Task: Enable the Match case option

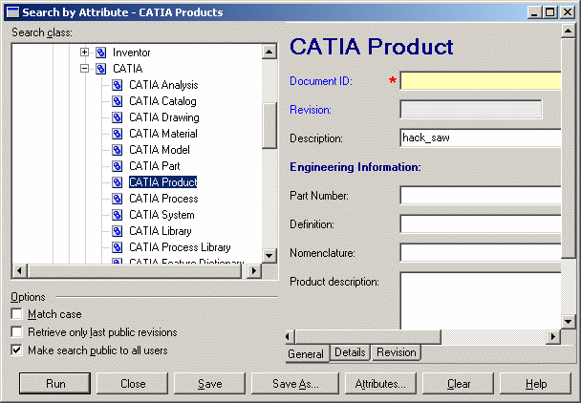Action: (16, 314)
